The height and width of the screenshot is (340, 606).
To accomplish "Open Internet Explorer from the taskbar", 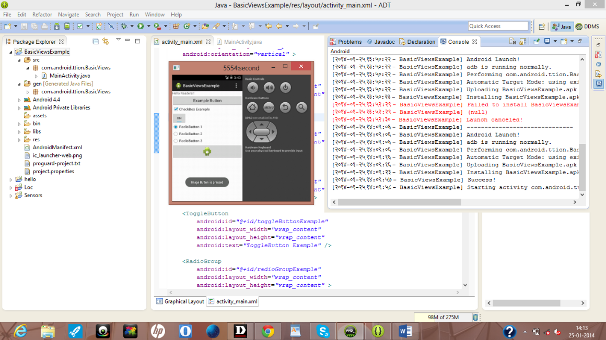I will pos(20,331).
